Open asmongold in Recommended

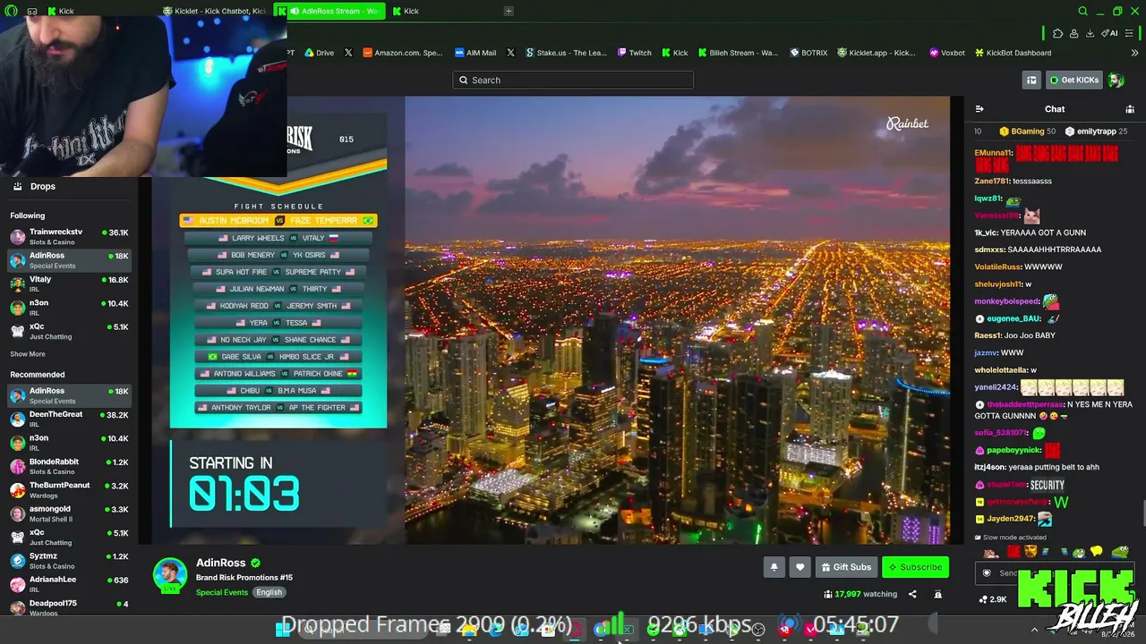coord(69,513)
